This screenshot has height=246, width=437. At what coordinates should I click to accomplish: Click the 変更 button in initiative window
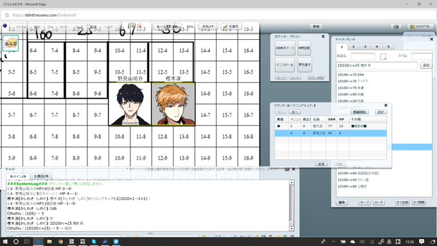tap(321, 164)
